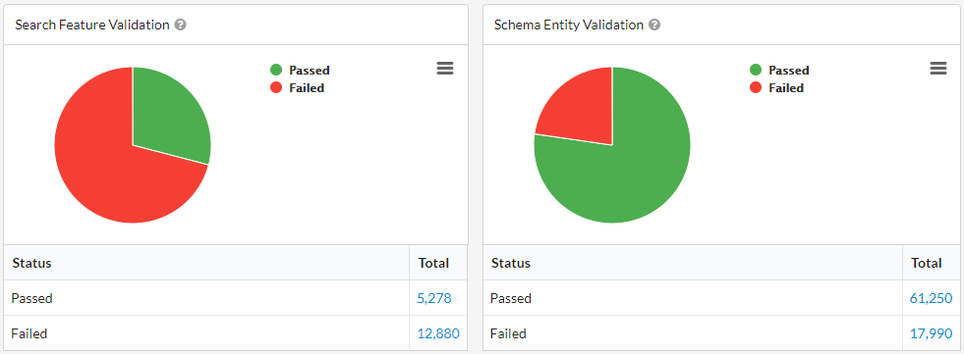
Task: Toggle Failed legend in Schema Entity chart
Action: click(776, 87)
